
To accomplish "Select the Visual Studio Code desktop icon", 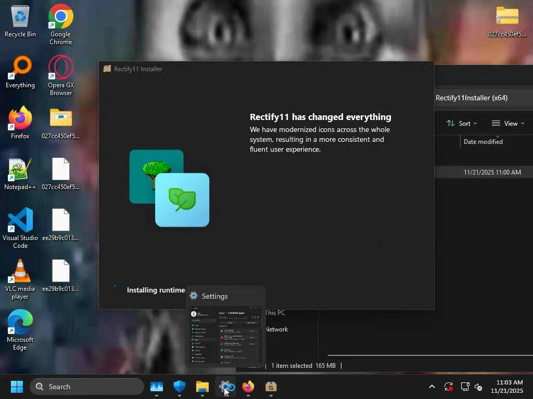I will (x=20, y=228).
